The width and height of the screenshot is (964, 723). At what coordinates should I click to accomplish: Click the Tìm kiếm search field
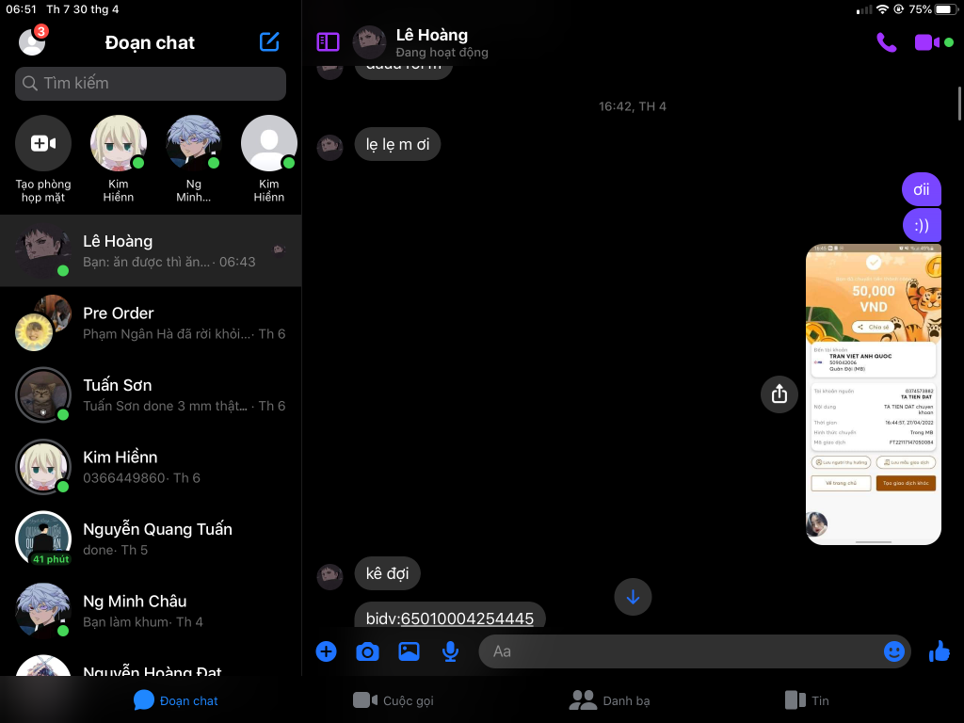pos(151,83)
